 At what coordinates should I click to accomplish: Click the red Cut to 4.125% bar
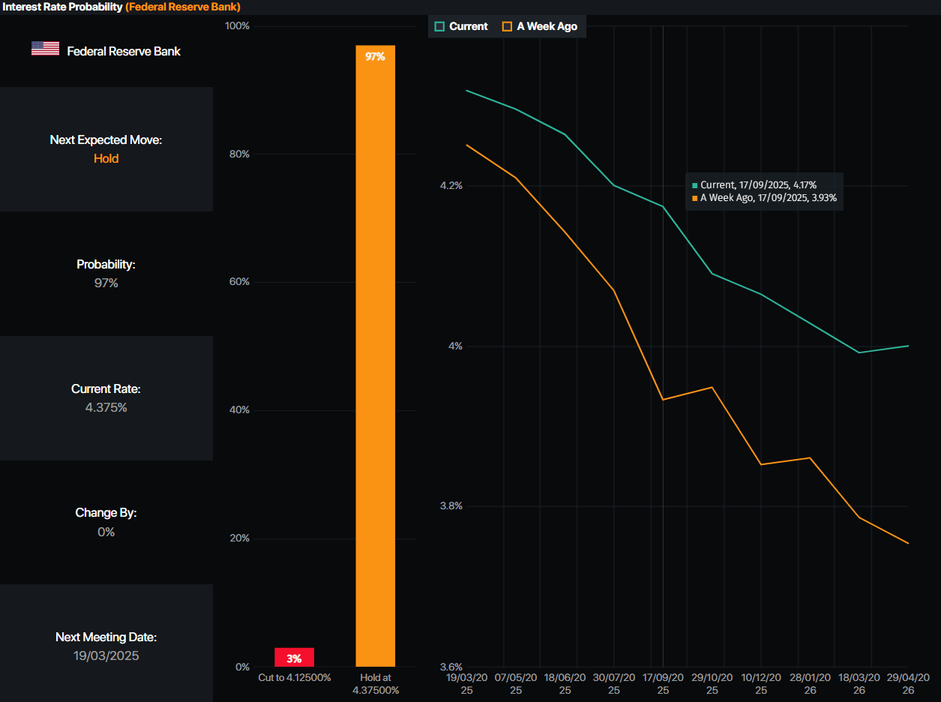coord(294,657)
